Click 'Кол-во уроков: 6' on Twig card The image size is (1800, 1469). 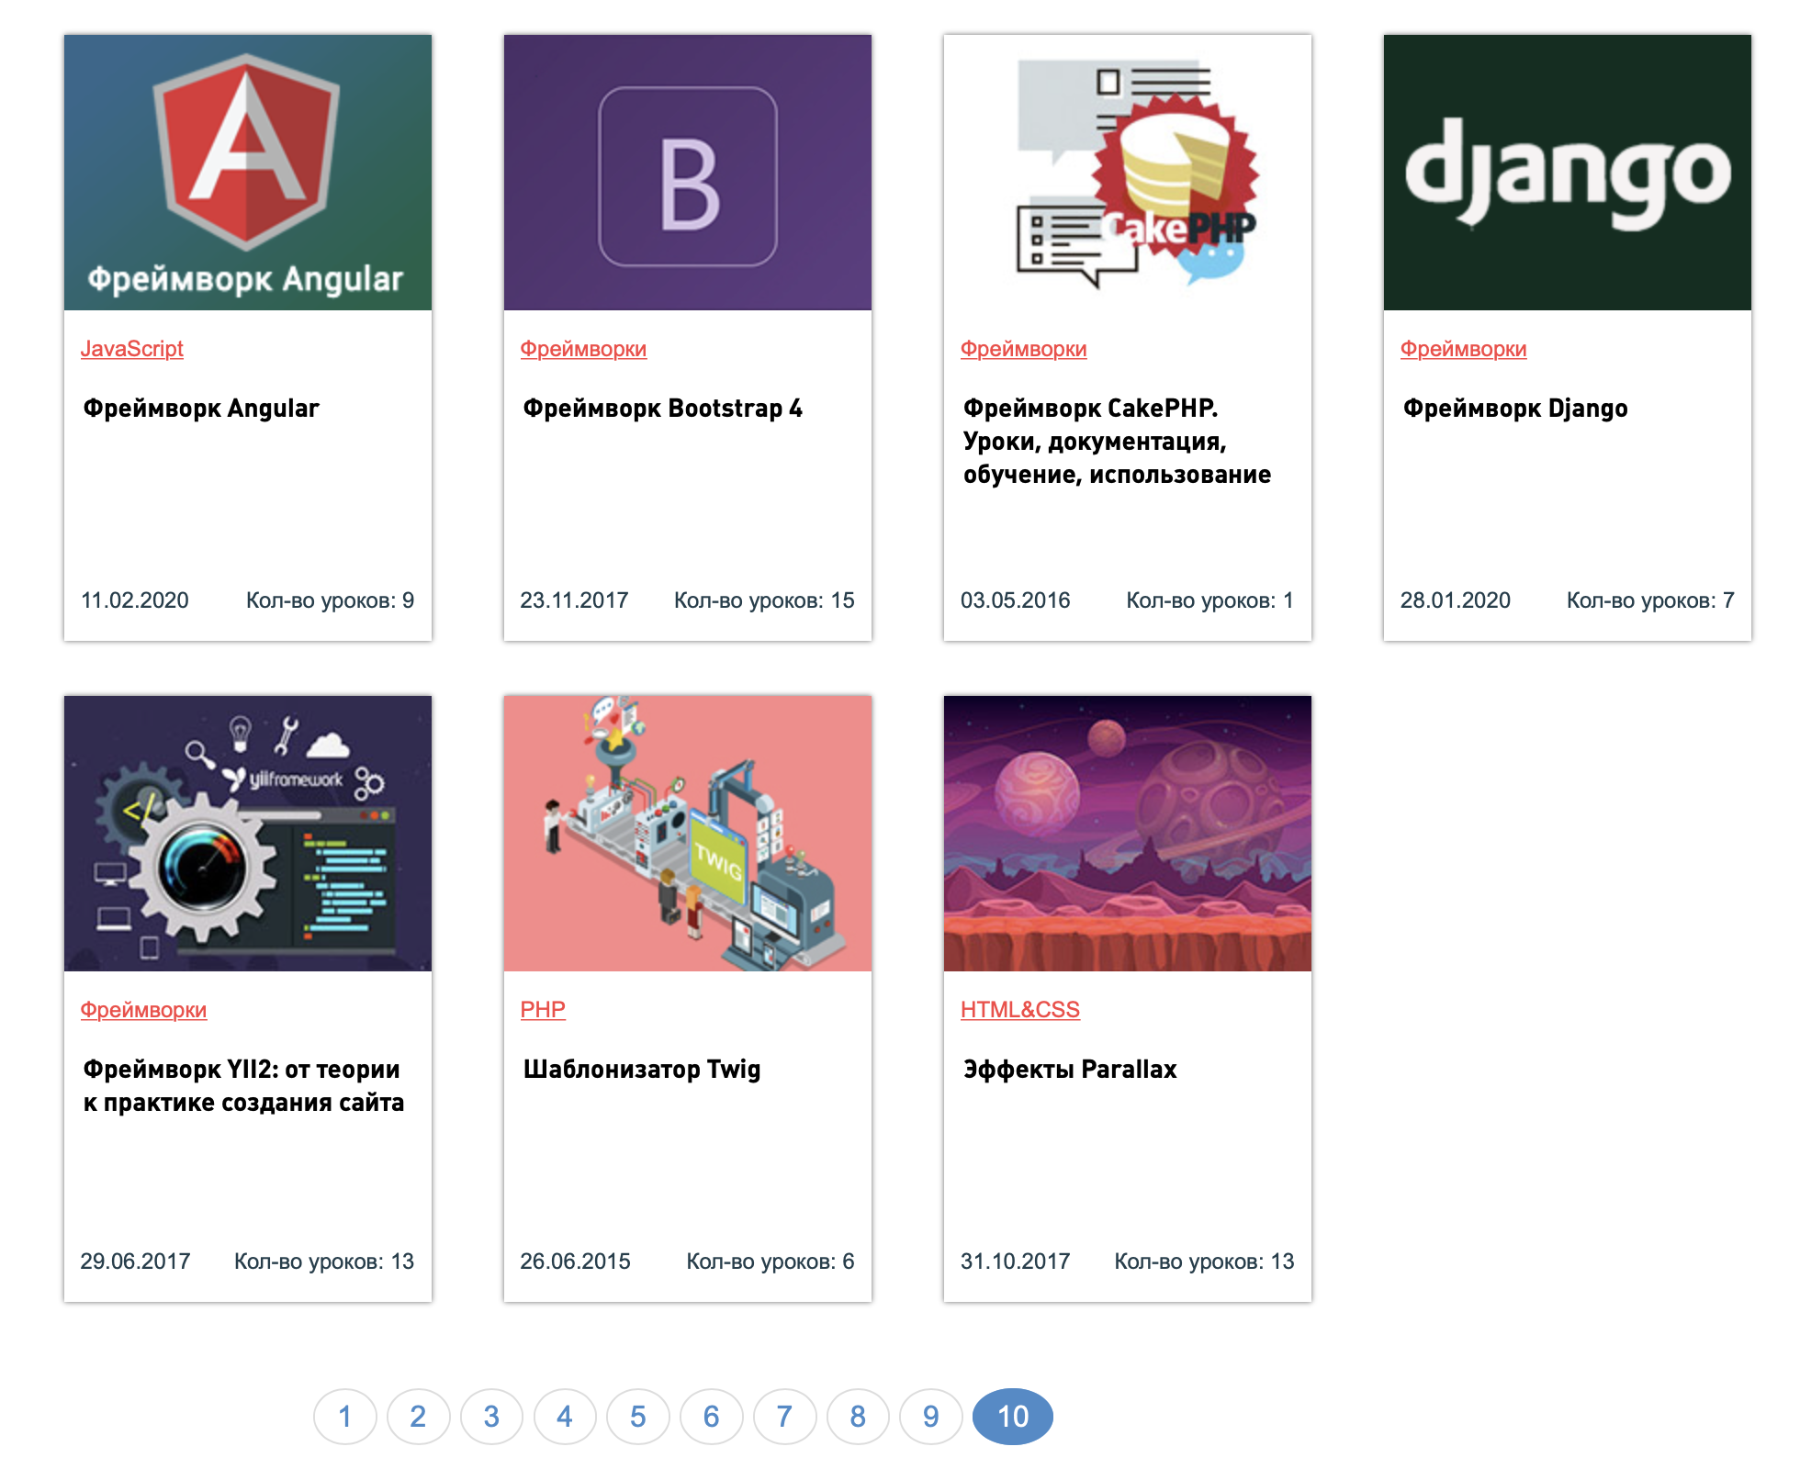[771, 1262]
